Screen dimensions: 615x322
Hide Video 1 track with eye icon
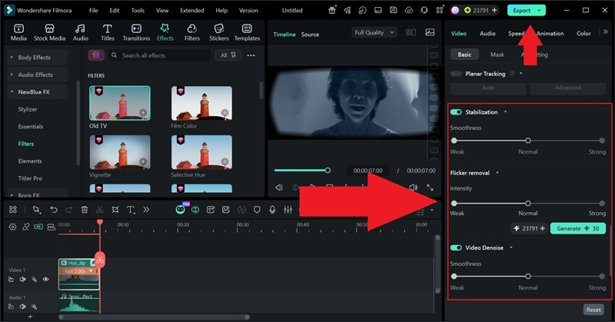[x=45, y=279]
